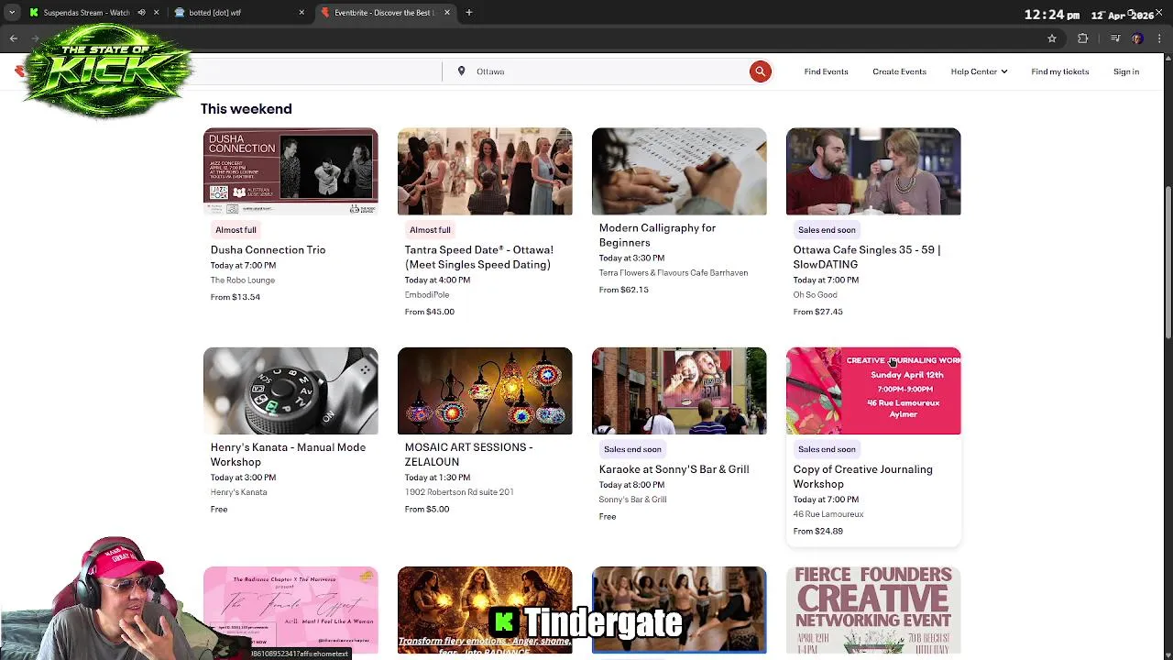1173x660 pixels.
Task: Open the browser three-dot menu
Action: [x=1159, y=38]
